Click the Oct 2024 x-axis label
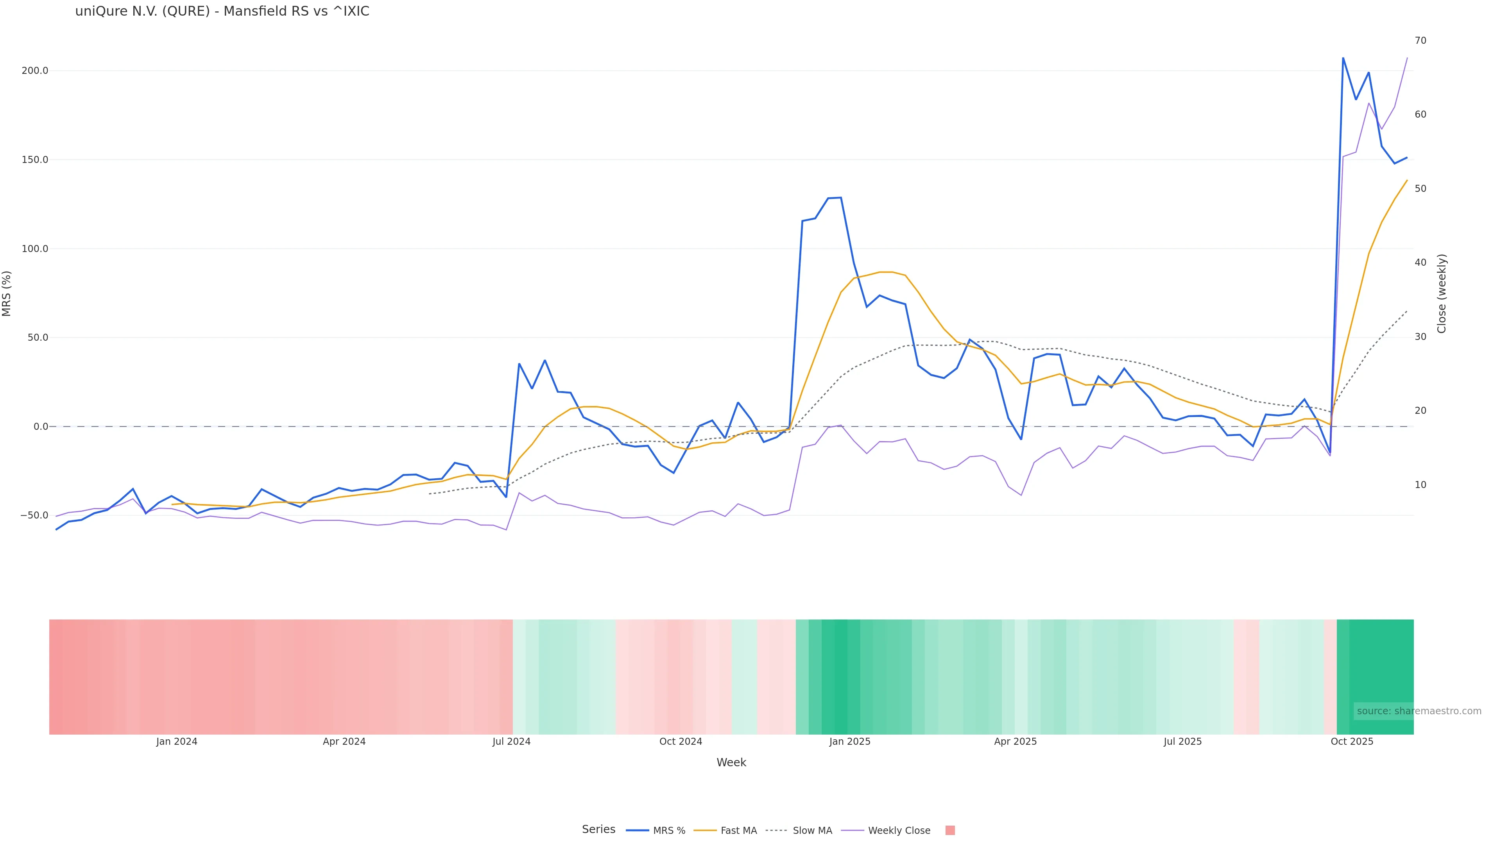The width and height of the screenshot is (1501, 844). [680, 742]
